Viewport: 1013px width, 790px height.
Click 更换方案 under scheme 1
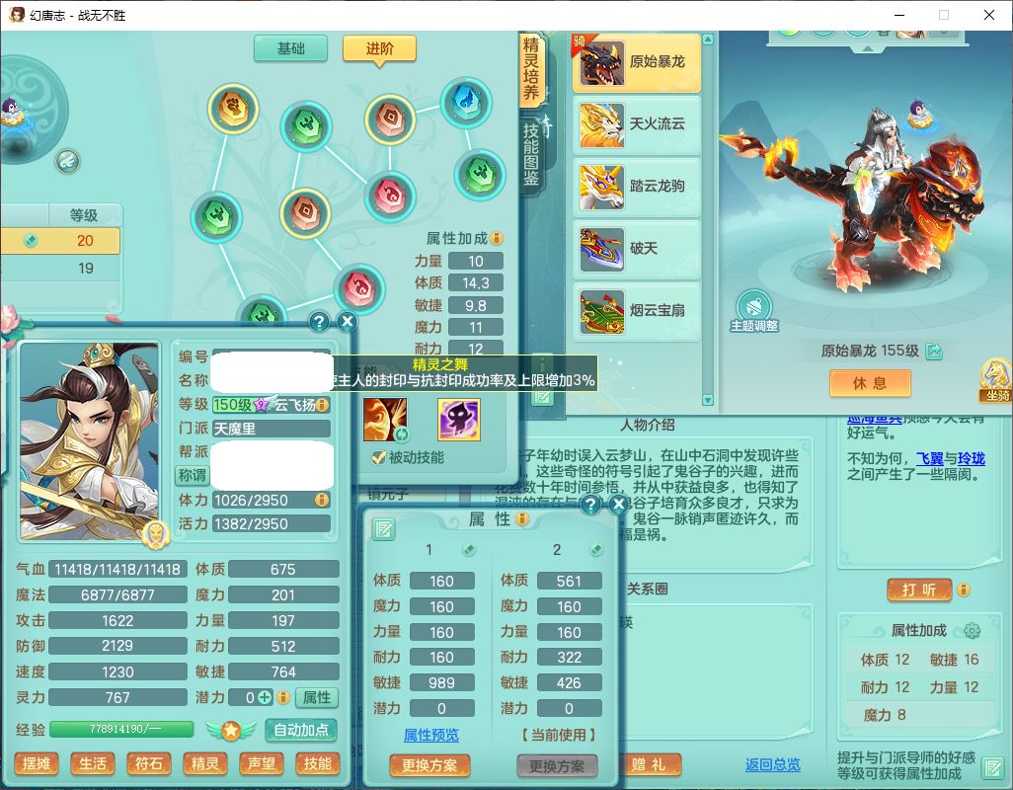click(x=429, y=766)
